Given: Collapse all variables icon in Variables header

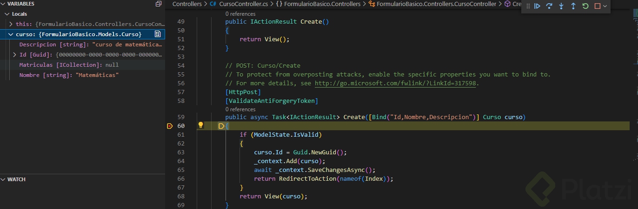Looking at the screenshot, I should tap(159, 4).
